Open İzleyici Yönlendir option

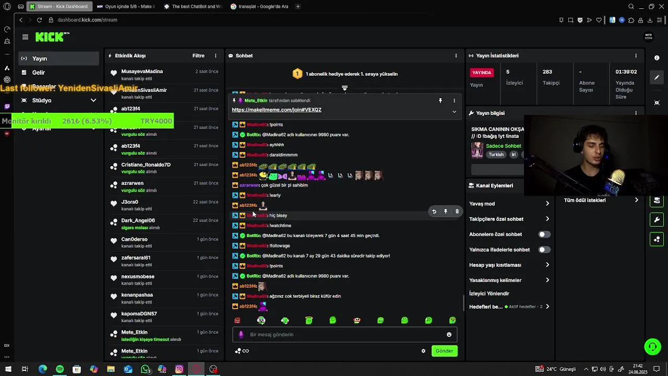(x=489, y=293)
